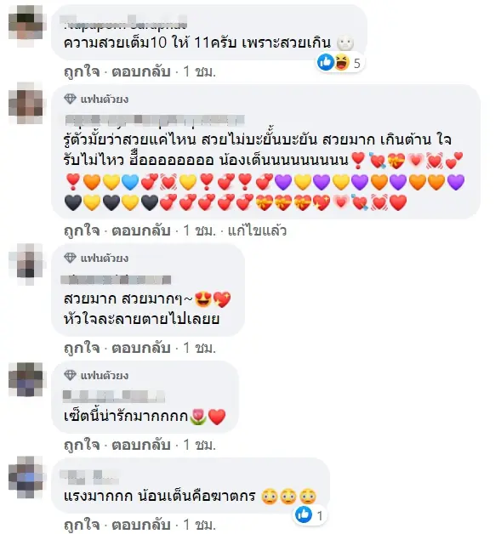The width and height of the screenshot is (501, 534).
Task: Open blurred username of third commenter
Action: coord(116,279)
